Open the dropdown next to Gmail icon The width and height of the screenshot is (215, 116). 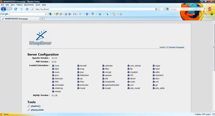click(77, 14)
